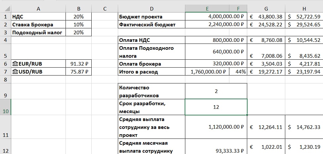Click the Ставка Брокера cell
Viewport: 323px width, 154px height.
click(x=38, y=24)
